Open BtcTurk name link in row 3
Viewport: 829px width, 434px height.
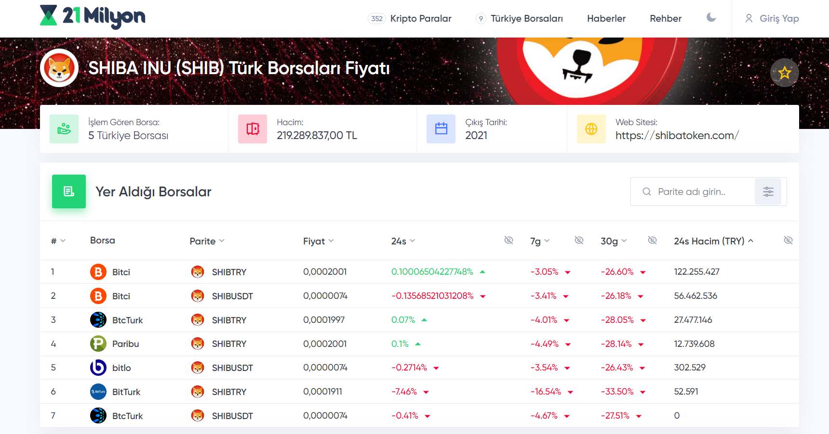click(127, 320)
